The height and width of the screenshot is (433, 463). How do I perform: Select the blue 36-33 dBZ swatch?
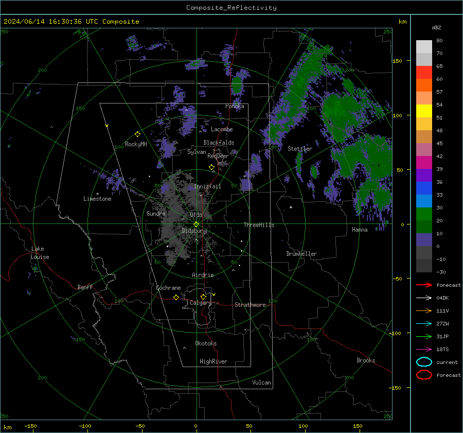coord(424,188)
